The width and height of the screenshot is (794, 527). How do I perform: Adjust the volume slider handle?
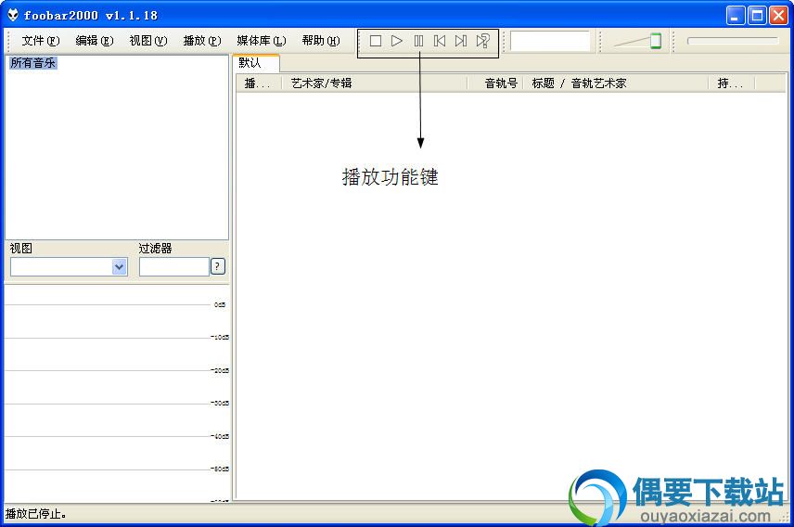coord(655,41)
